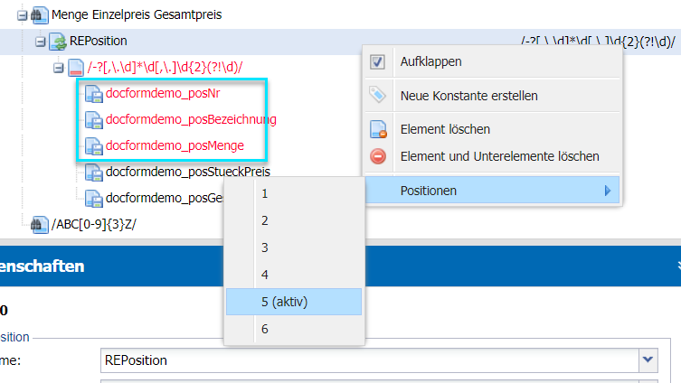The height and width of the screenshot is (383, 681).
Task: Click the docformdemo_posNr field icon
Action: point(94,93)
